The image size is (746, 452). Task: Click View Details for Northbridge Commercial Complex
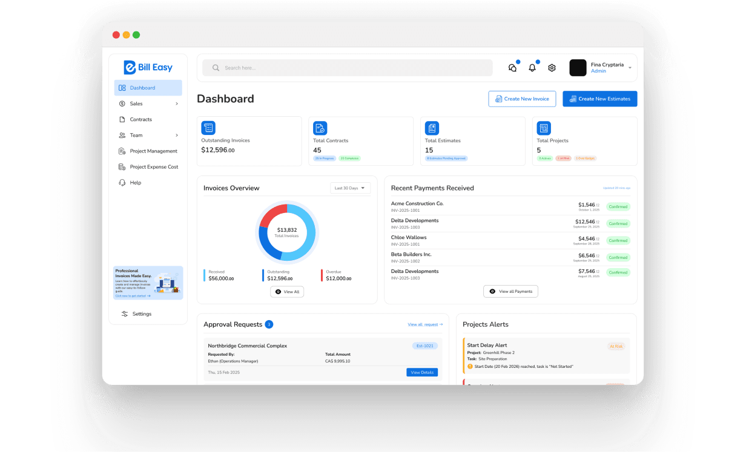[422, 372]
